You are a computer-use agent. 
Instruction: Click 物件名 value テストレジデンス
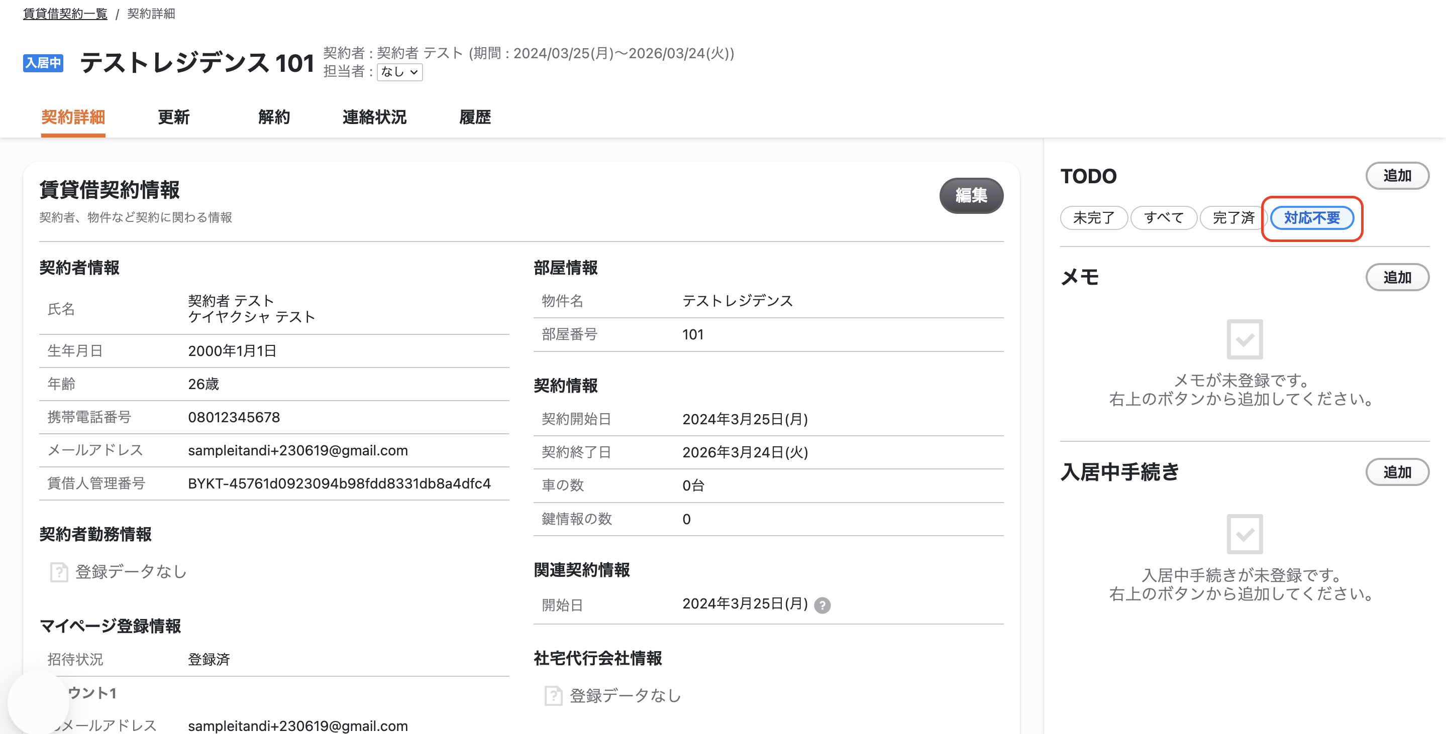click(x=737, y=301)
